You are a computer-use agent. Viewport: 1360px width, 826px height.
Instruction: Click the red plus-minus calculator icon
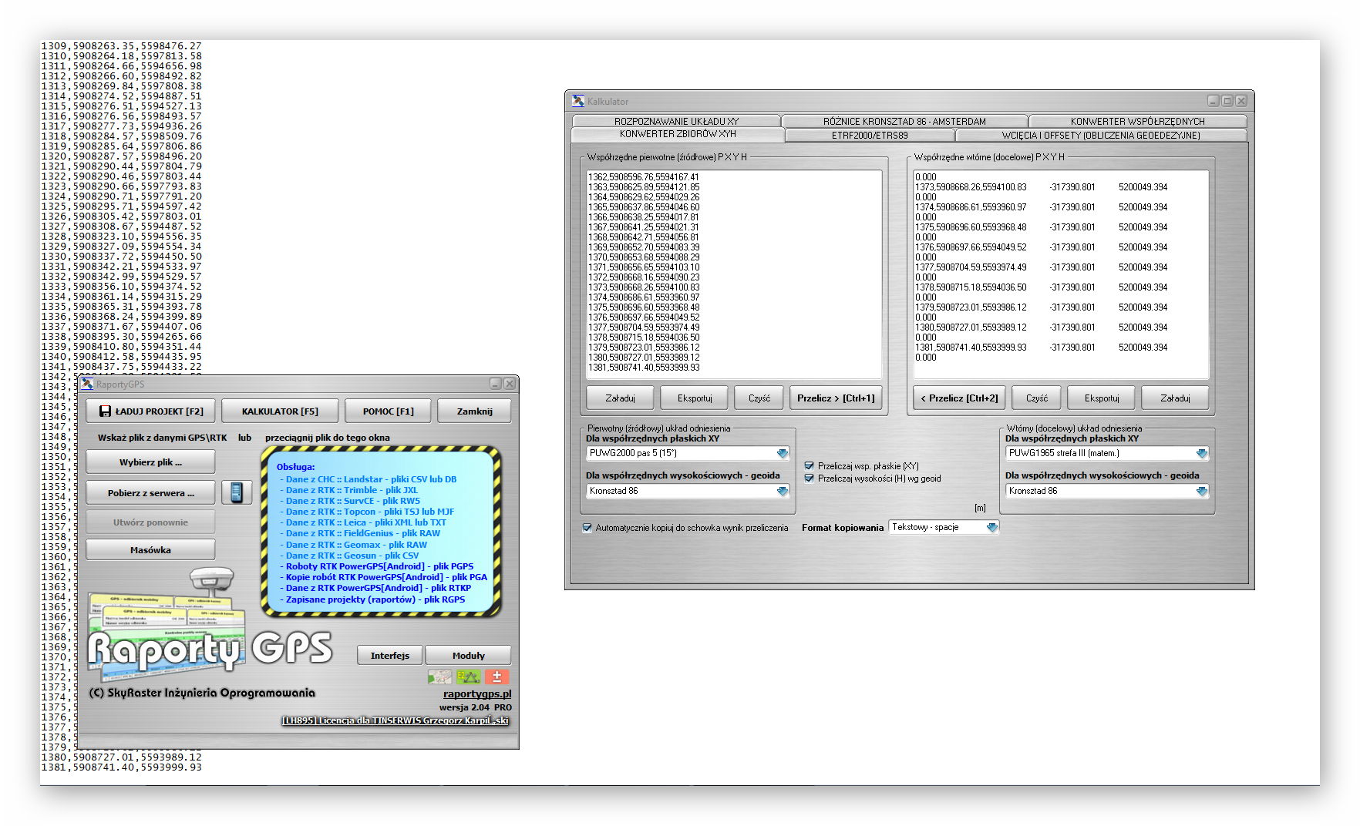point(497,677)
